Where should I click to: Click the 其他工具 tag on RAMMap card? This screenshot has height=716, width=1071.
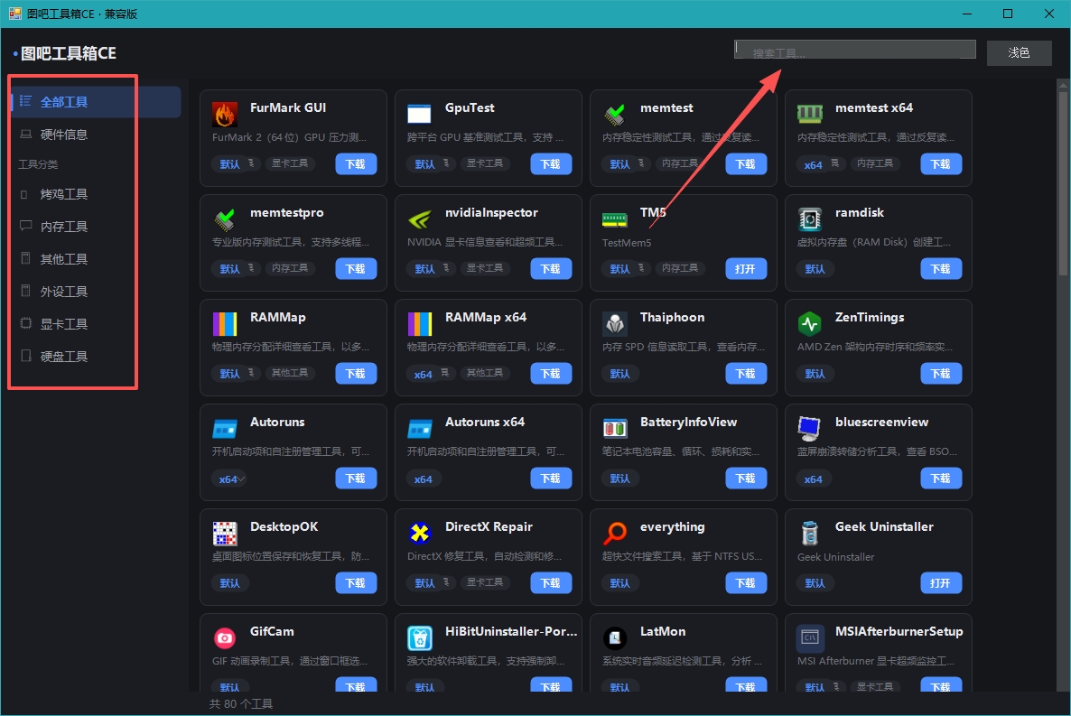point(290,372)
